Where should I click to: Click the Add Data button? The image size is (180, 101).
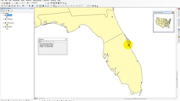28,3
